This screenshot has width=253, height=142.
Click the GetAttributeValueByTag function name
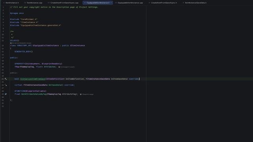click(34, 94)
